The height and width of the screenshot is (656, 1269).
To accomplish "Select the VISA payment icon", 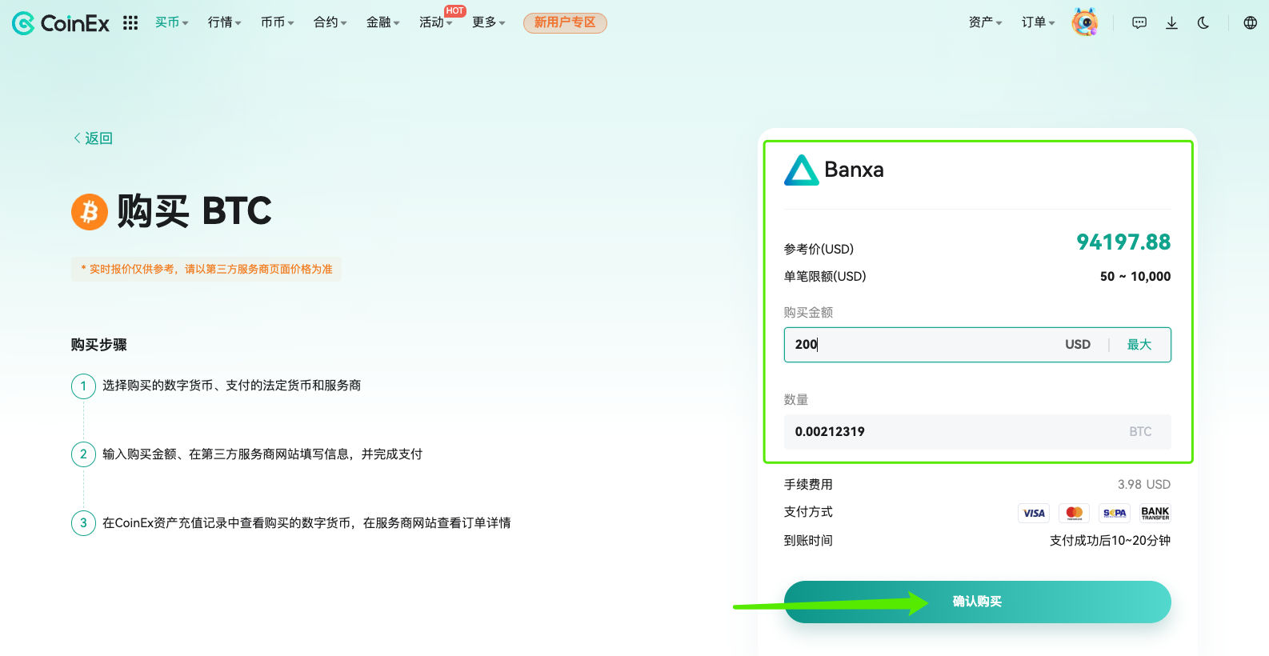I will point(1034,513).
